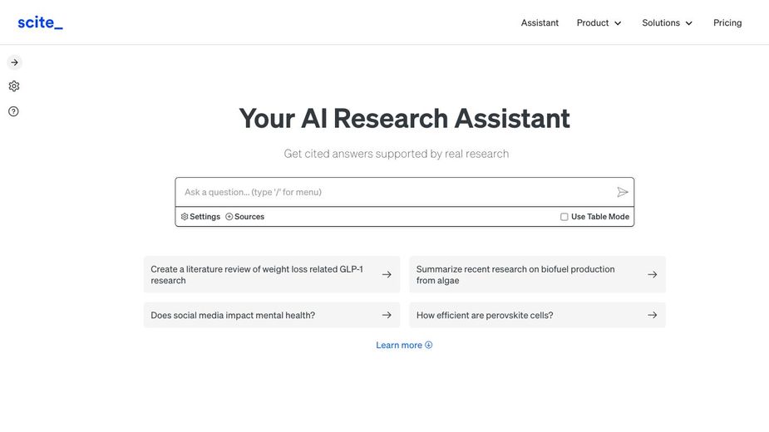The height and width of the screenshot is (432, 769).
Task: Click the gear icon beside Settings
Action: tap(185, 217)
